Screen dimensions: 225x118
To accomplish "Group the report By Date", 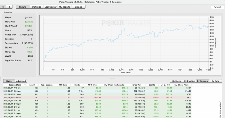I will (215, 81).
